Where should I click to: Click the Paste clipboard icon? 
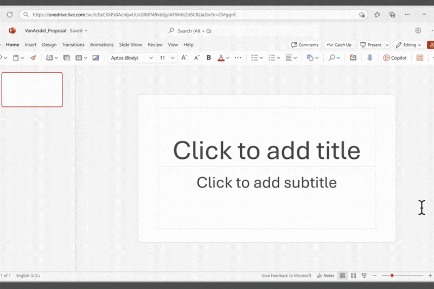click(16, 58)
